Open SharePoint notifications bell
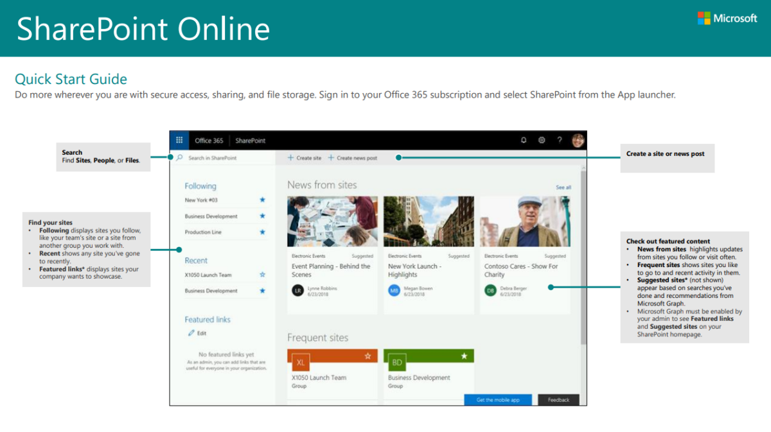 pyautogui.click(x=523, y=140)
